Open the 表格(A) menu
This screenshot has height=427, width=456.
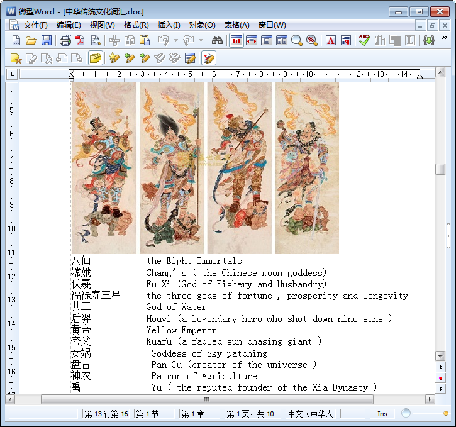tap(236, 25)
